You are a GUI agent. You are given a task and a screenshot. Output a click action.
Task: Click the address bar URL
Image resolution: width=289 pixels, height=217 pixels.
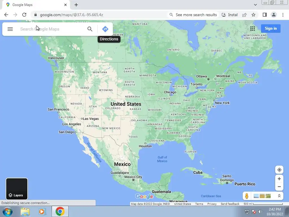pos(71,15)
